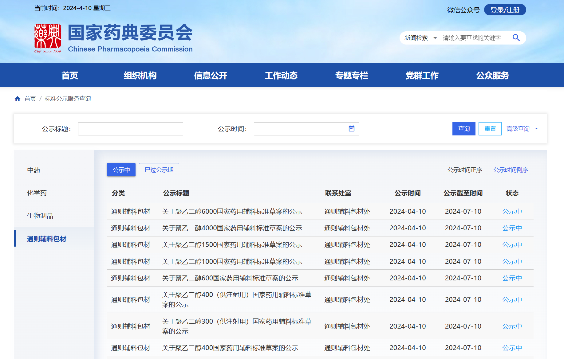Focus the 公示标题 text input field

130,129
